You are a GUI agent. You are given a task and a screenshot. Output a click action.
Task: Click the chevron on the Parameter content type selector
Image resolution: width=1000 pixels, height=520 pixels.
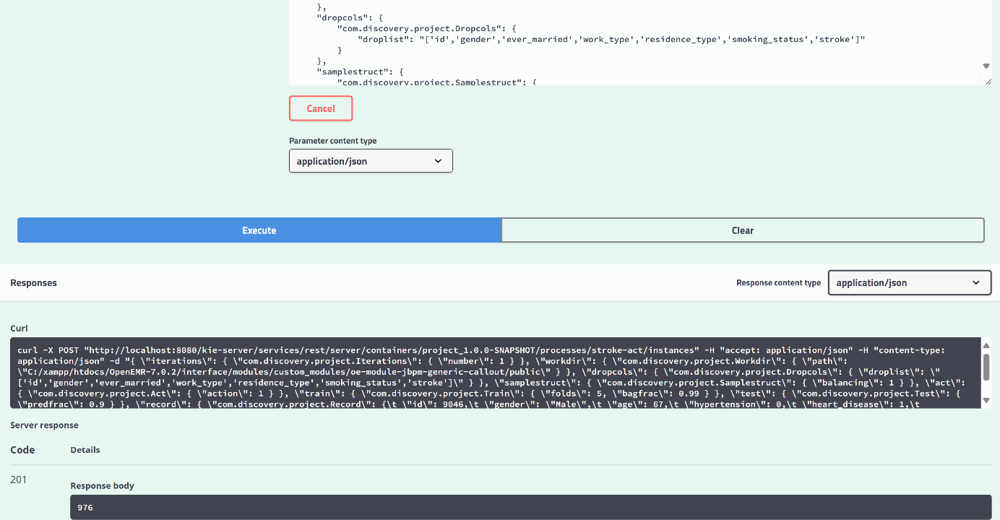coord(438,160)
